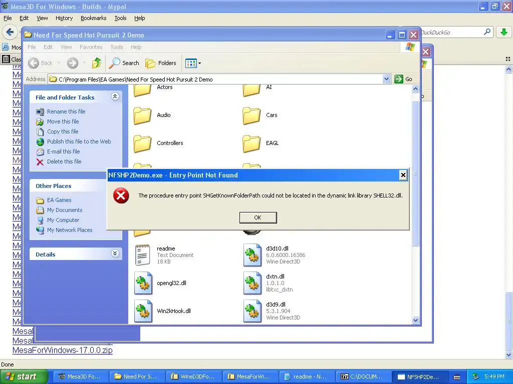513x384 pixels.
Task: Switch to Mesa3D Fo... taskbar button
Action: pos(80,376)
